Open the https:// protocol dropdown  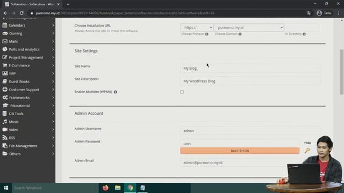pos(197,27)
